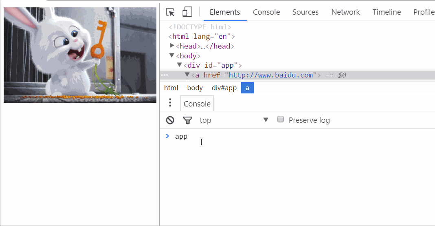435x226 pixels.
Task: Collapse the anchor href element node
Action: pyautogui.click(x=187, y=75)
